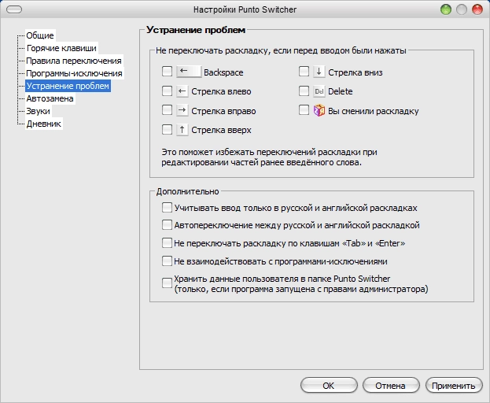The image size is (490, 403).
Task: Enable Учитывать ввод только в русской и английской
Action: click(x=168, y=207)
